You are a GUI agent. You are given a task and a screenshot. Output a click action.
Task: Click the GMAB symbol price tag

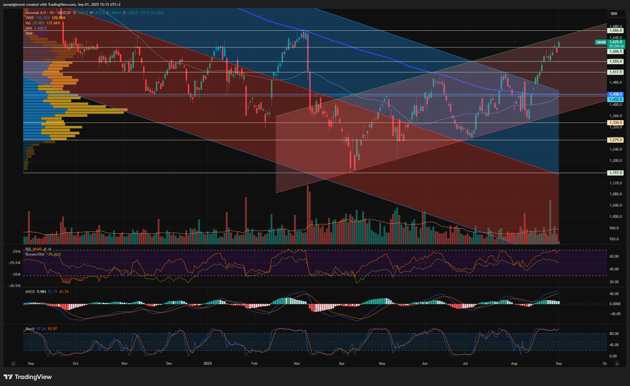click(x=600, y=42)
